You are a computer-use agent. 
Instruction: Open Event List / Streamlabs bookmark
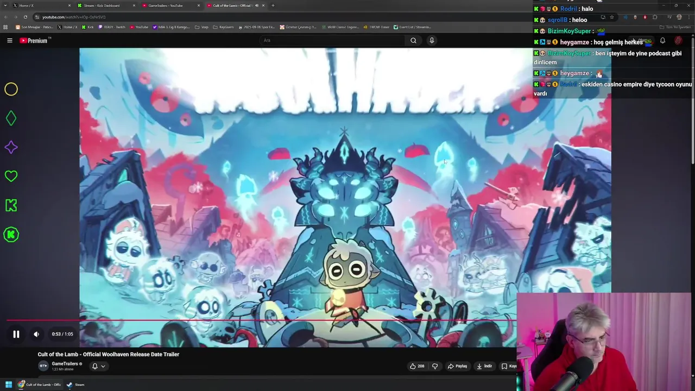tap(413, 27)
